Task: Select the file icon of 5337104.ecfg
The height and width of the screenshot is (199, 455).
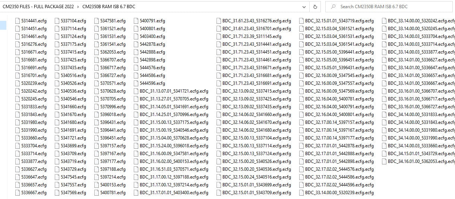Action: (x=57, y=21)
